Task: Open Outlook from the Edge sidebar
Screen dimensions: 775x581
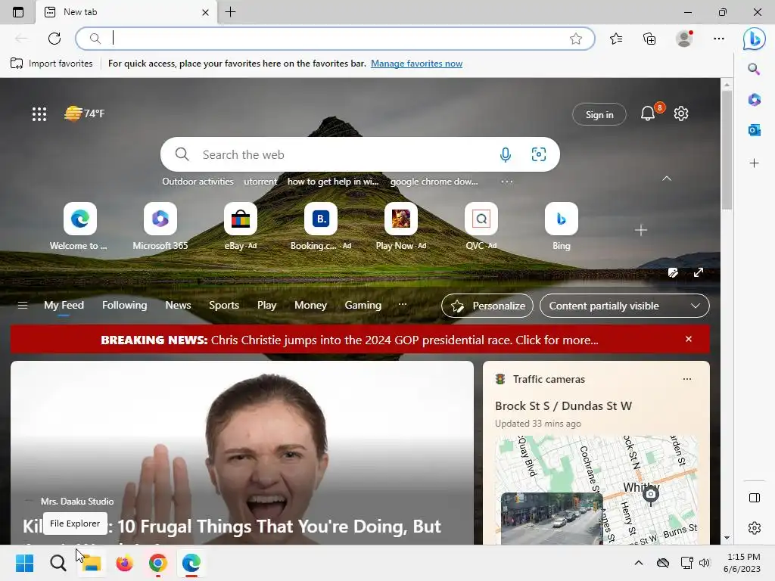Action: [x=754, y=130]
